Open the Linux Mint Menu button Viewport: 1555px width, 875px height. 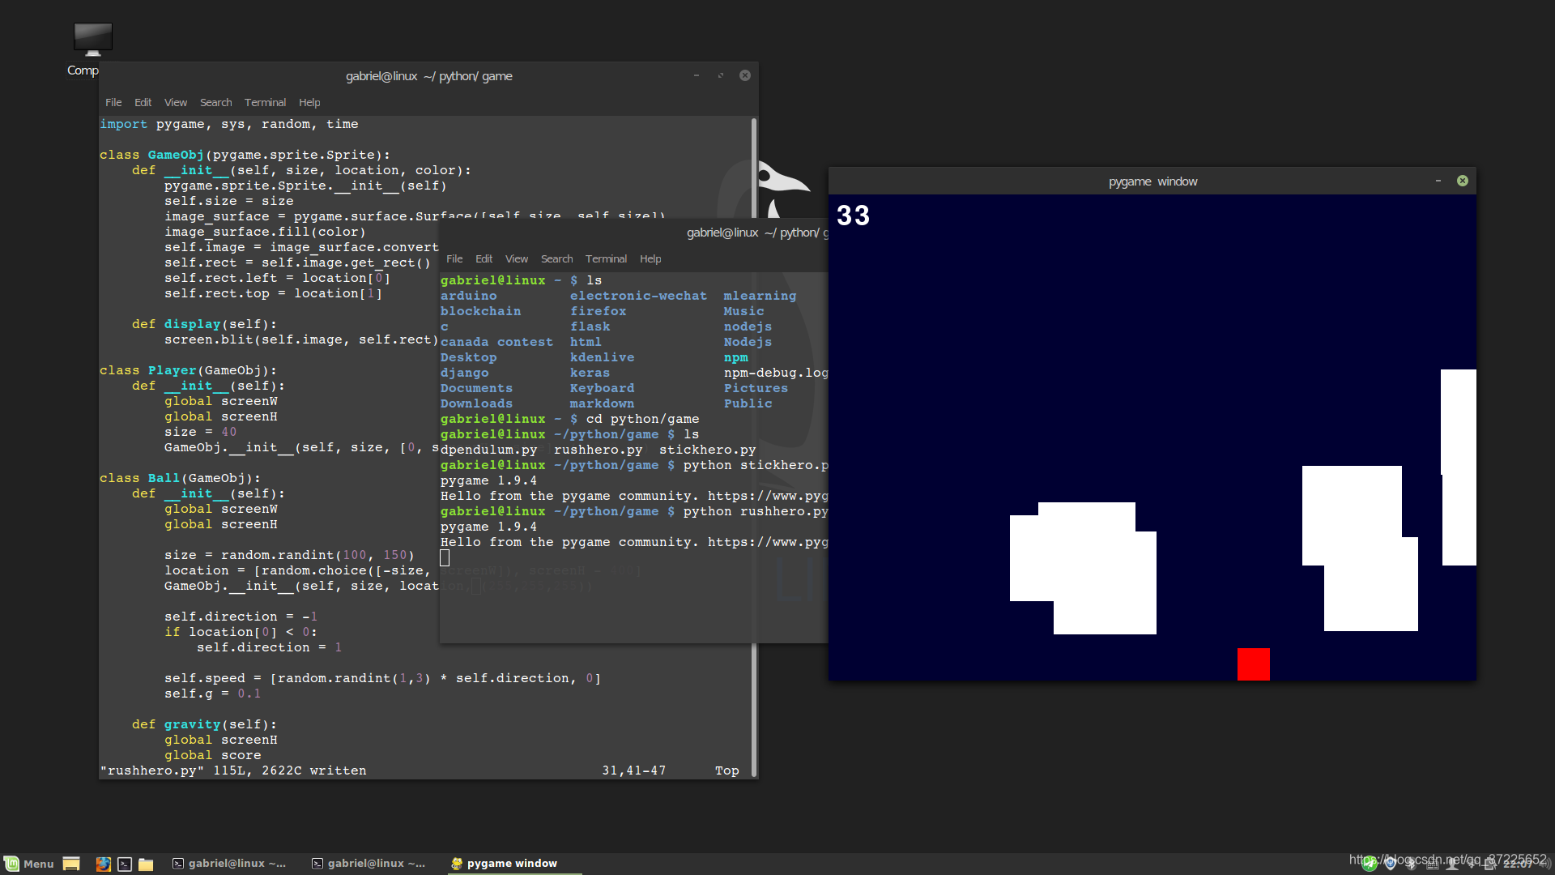pyautogui.click(x=29, y=864)
